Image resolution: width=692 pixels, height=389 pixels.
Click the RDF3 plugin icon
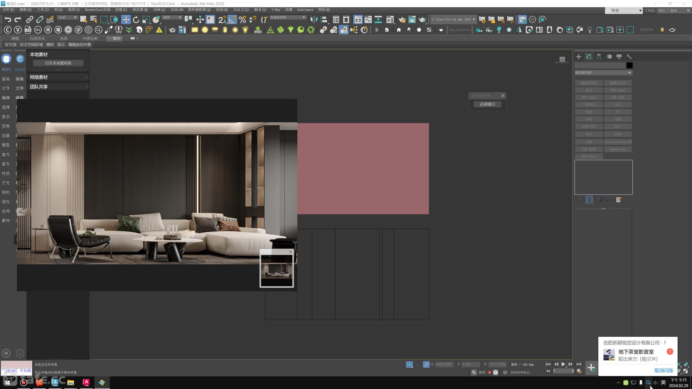(6, 59)
